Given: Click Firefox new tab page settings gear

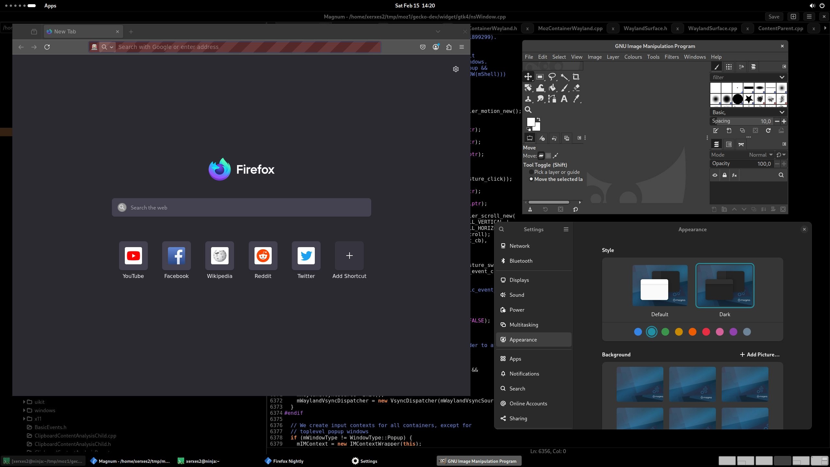Looking at the screenshot, I should coord(456,69).
